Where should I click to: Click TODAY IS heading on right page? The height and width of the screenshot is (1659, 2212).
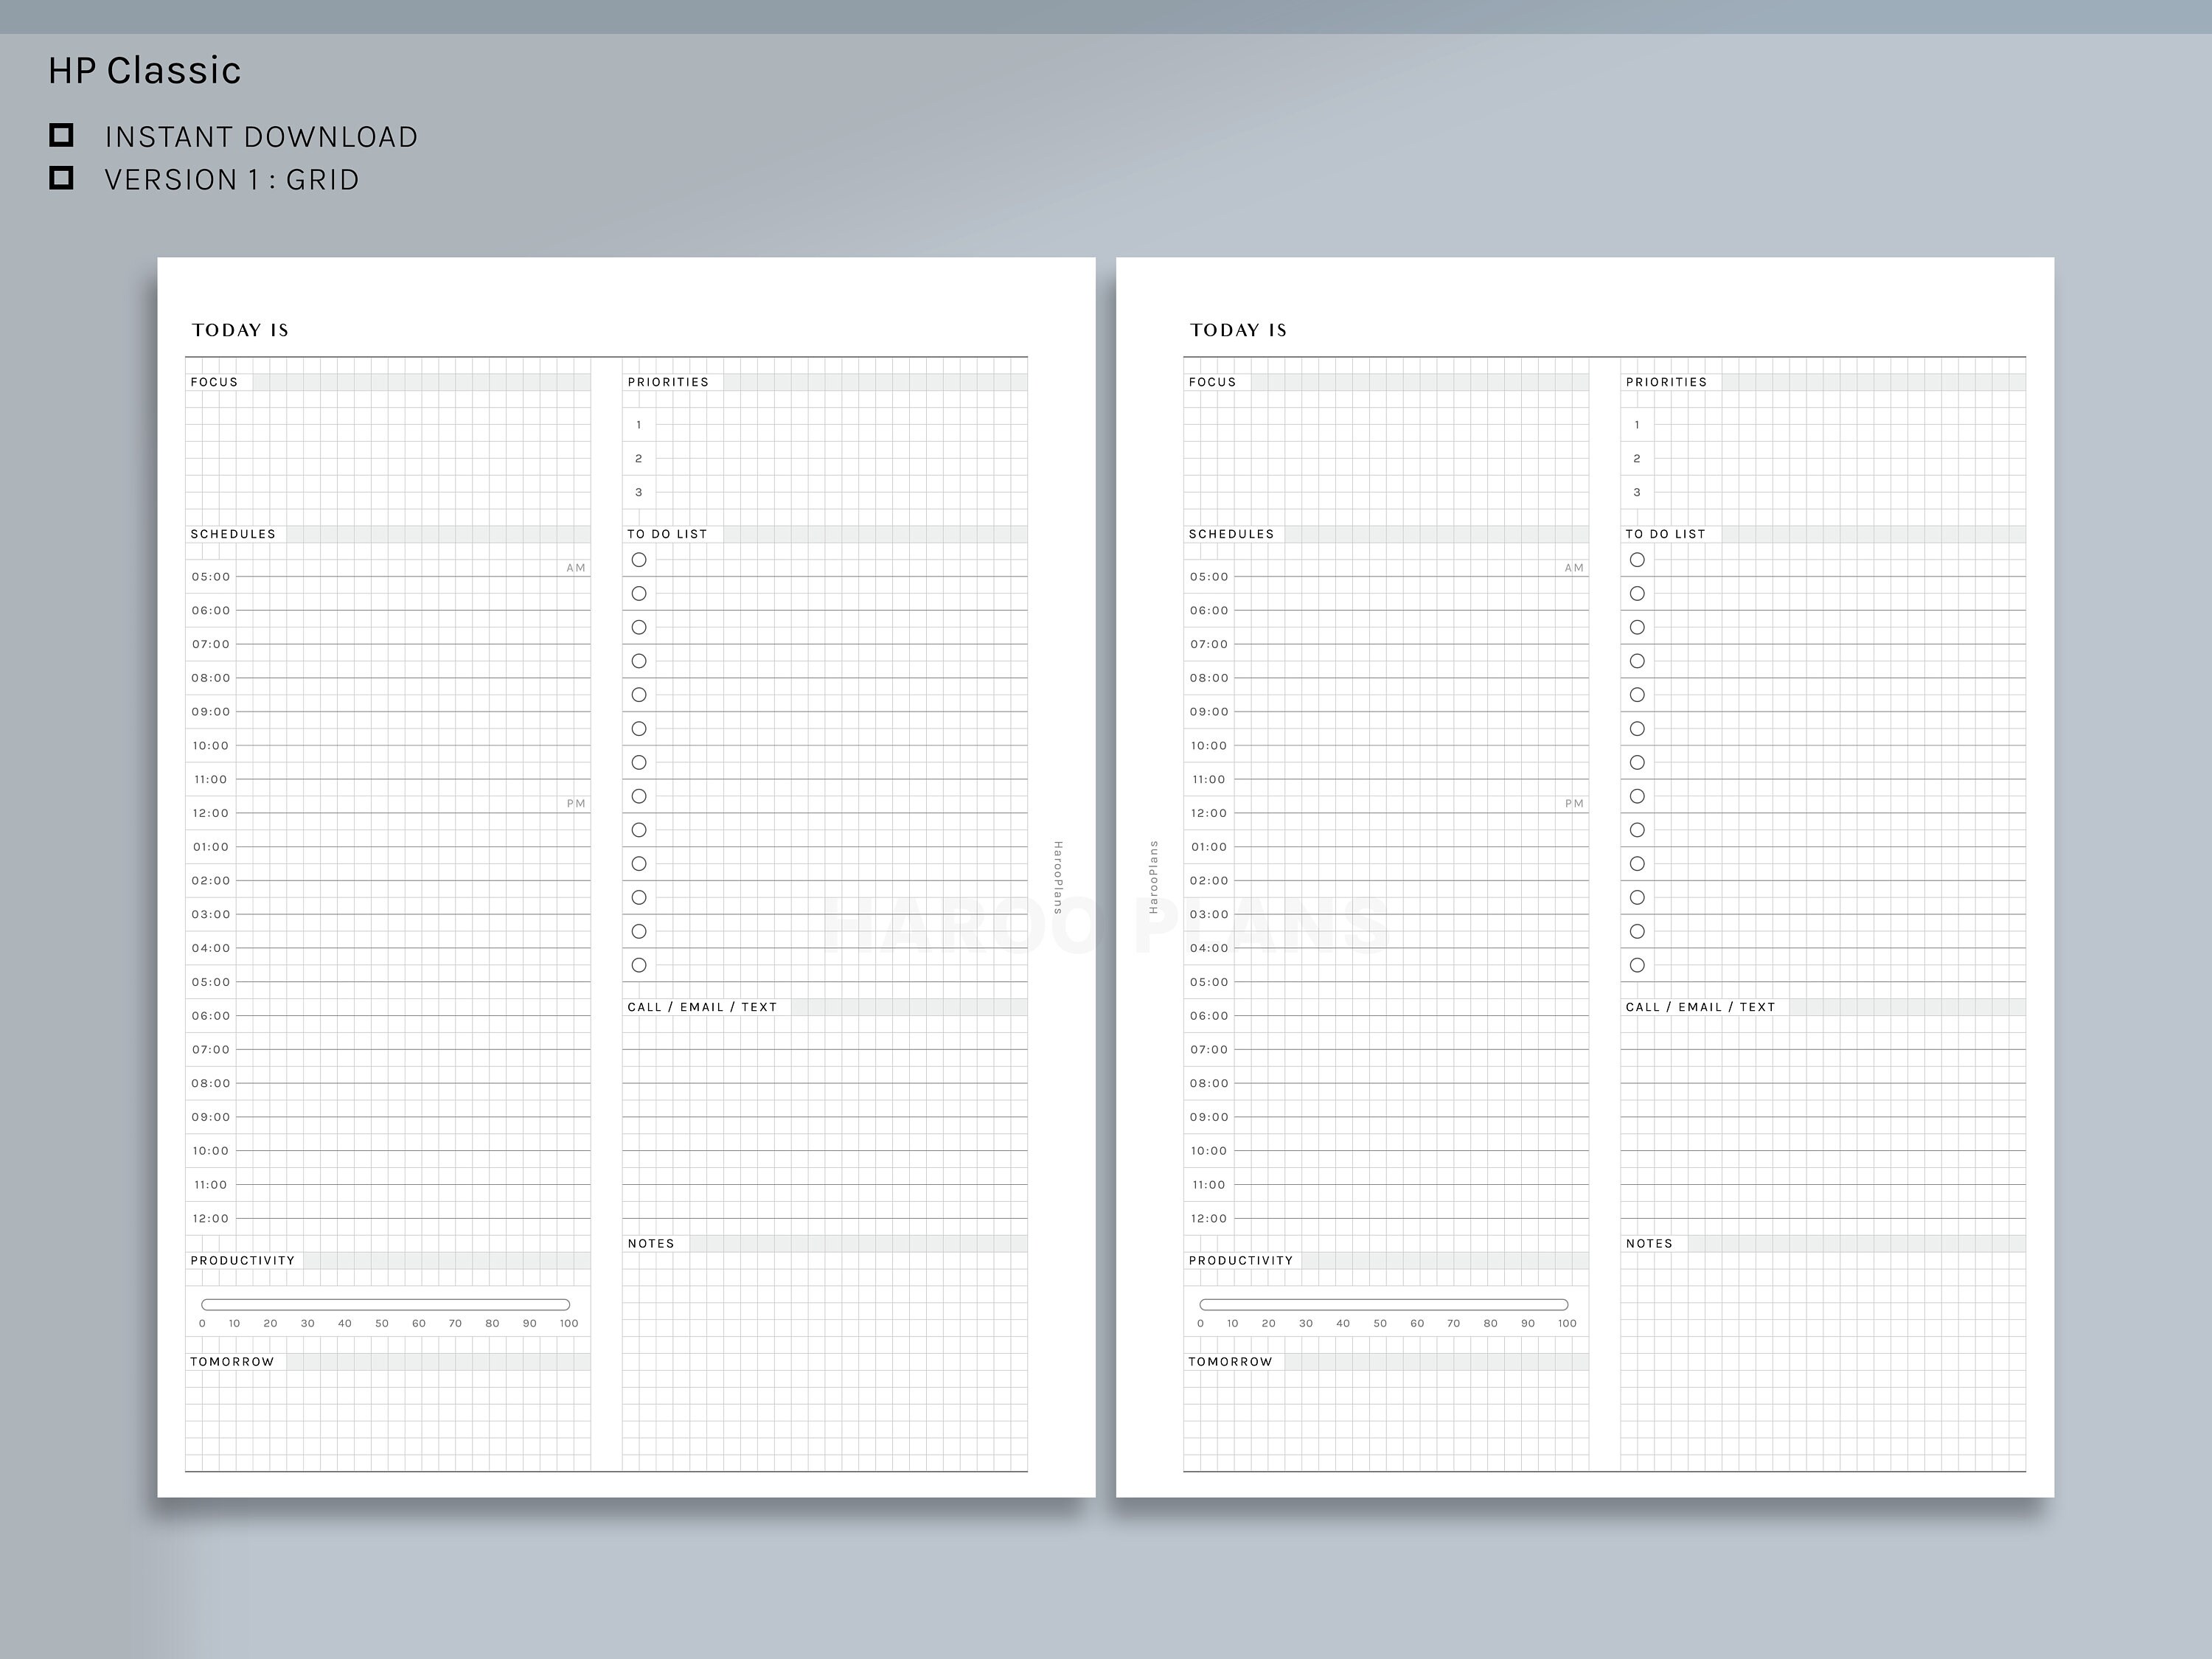(1238, 330)
